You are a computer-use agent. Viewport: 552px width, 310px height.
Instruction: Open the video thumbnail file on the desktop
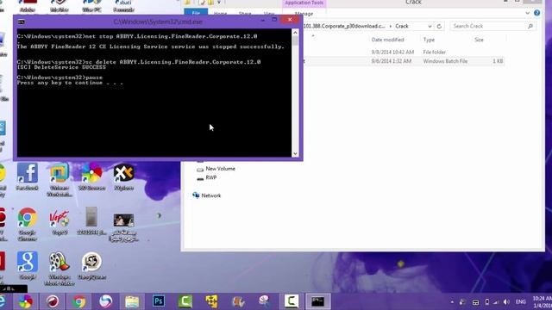123,226
